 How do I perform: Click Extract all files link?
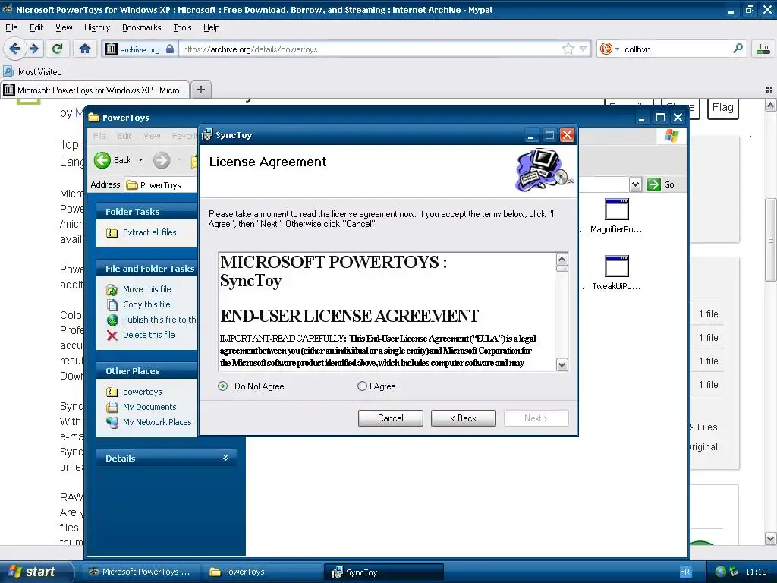pos(149,232)
